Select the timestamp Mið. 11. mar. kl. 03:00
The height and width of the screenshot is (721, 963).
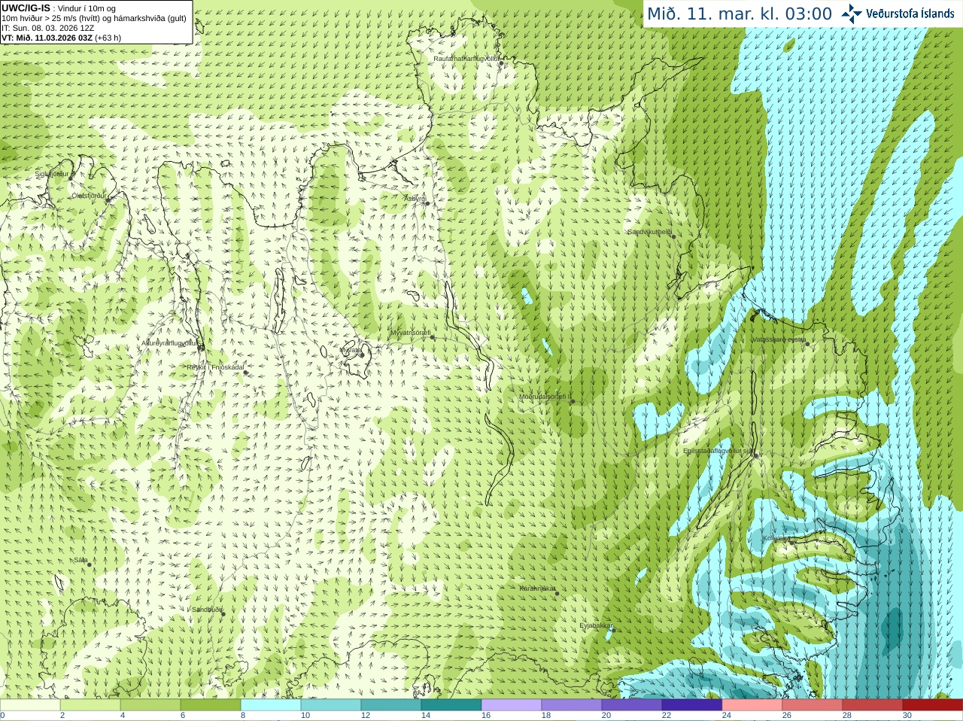740,14
